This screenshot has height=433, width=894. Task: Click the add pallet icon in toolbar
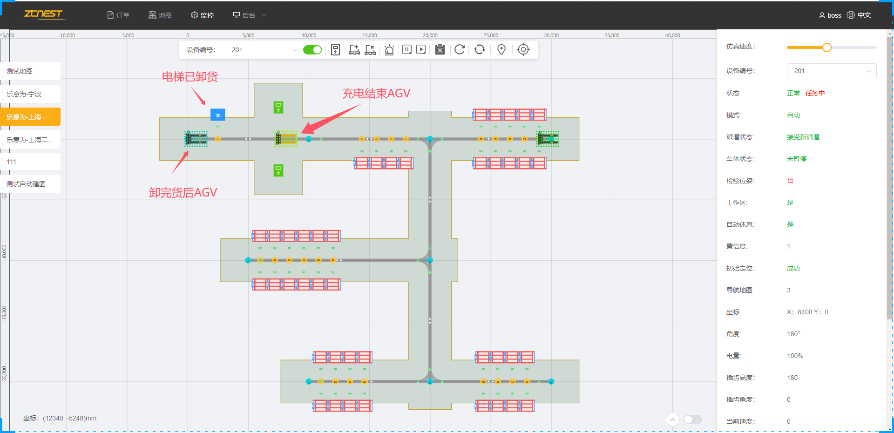tap(354, 50)
